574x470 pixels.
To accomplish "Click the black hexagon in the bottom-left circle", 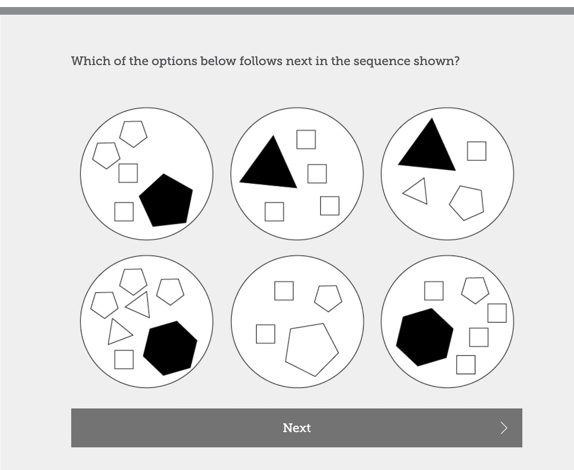I will click(170, 348).
